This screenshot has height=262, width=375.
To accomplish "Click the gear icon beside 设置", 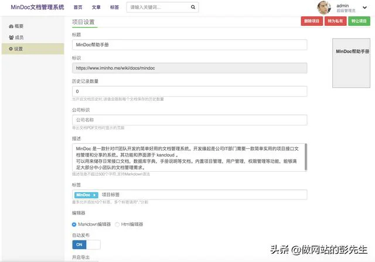I will [11, 49].
